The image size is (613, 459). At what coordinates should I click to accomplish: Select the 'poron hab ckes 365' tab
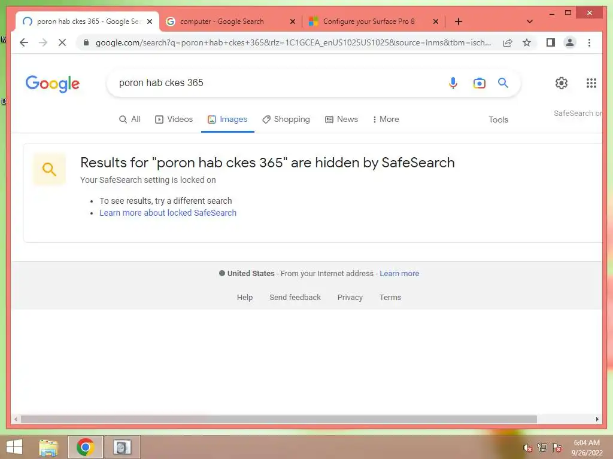tap(87, 22)
